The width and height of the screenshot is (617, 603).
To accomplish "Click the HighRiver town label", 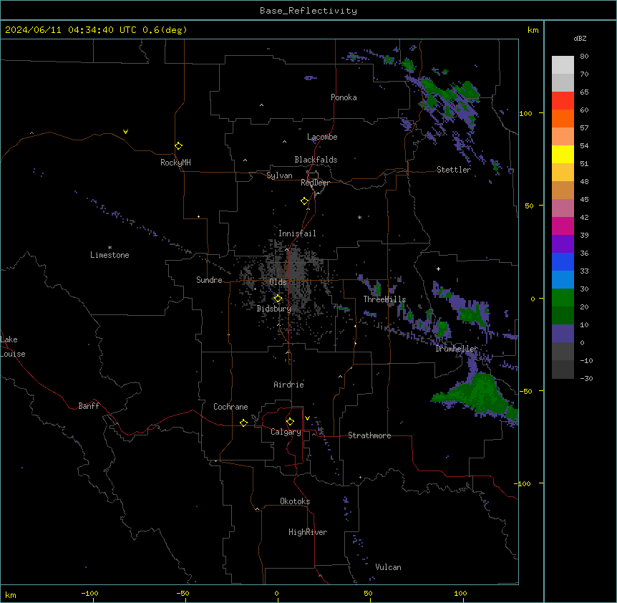I will click(x=308, y=532).
